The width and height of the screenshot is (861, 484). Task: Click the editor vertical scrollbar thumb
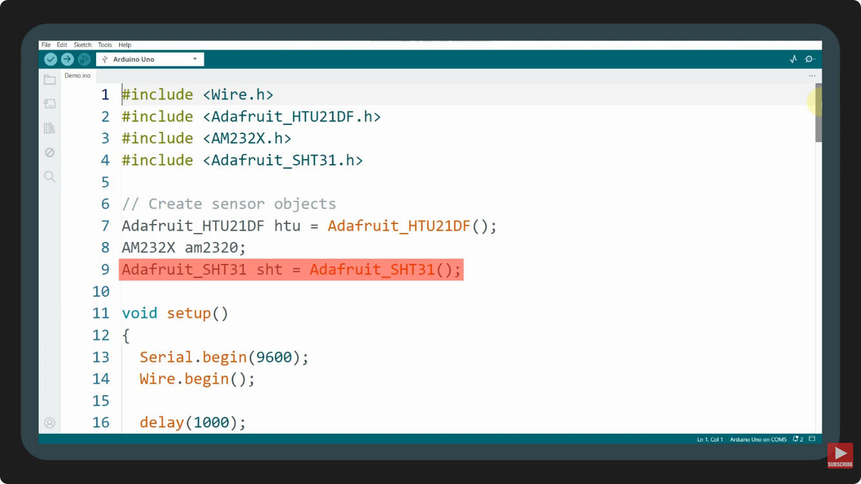818,113
